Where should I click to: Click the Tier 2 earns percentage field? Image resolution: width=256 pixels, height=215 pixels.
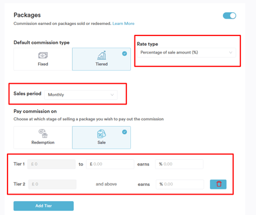click(180, 184)
